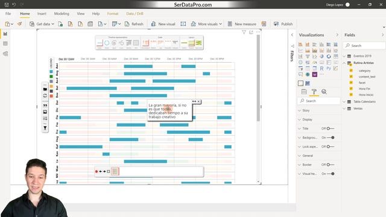Screen dimensions: 386x217
Task: Open the Get data dropdown arrow
Action: point(52,24)
